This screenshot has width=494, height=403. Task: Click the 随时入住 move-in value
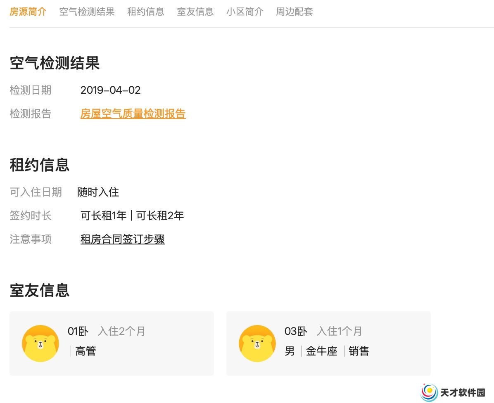(x=98, y=192)
